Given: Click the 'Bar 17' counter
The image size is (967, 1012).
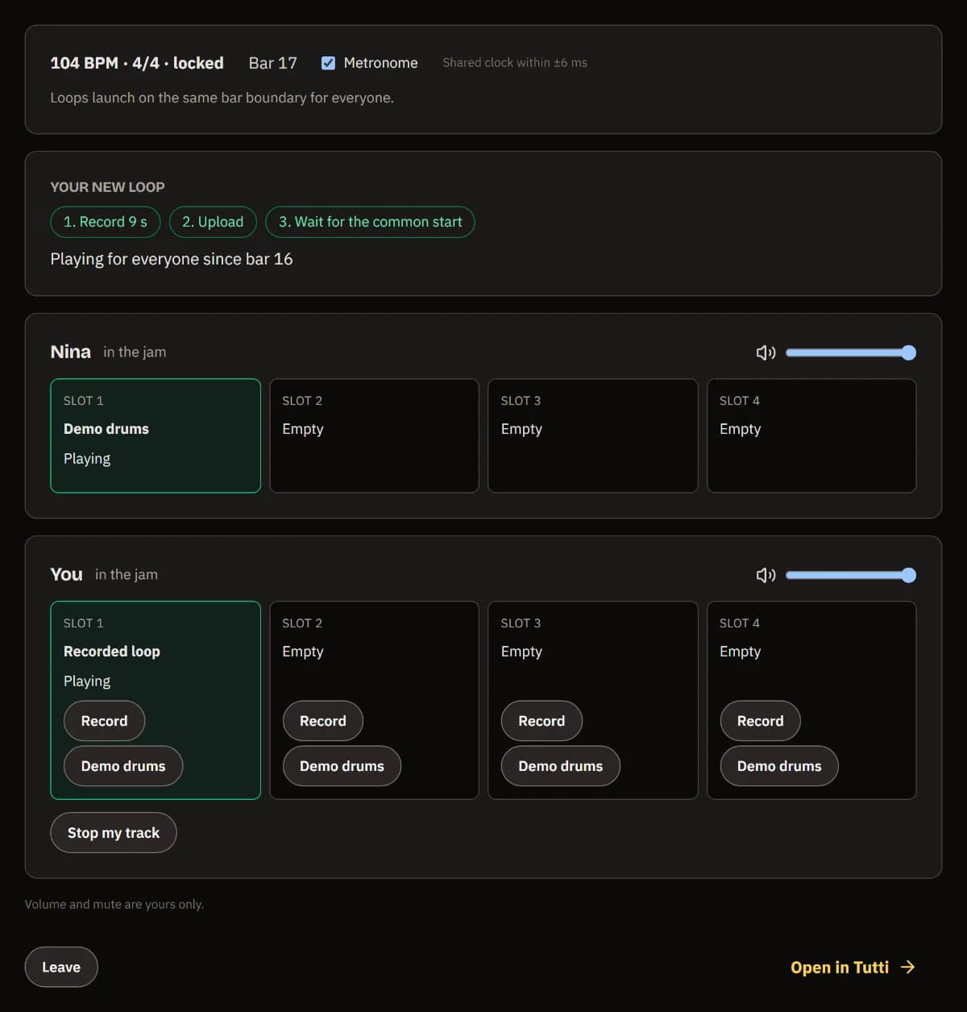Looking at the screenshot, I should (x=273, y=63).
